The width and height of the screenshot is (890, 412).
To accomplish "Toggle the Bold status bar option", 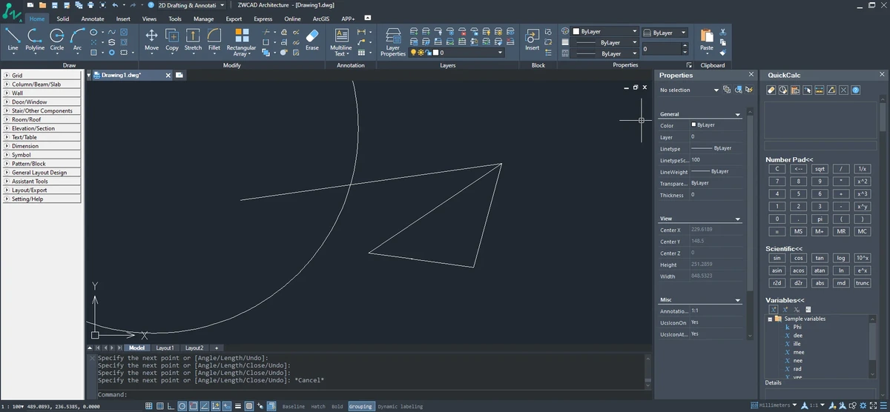I will tap(337, 406).
